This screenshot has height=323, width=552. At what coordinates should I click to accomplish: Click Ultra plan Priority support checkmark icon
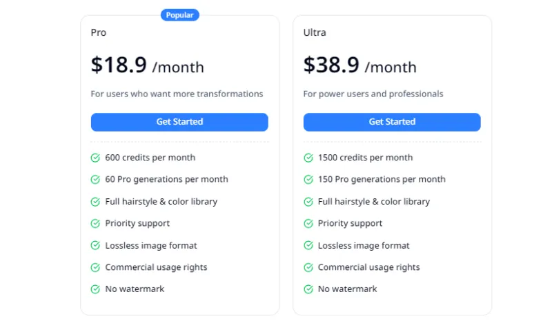(308, 224)
